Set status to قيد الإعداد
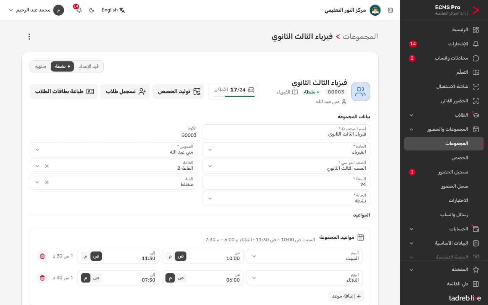 88,66
